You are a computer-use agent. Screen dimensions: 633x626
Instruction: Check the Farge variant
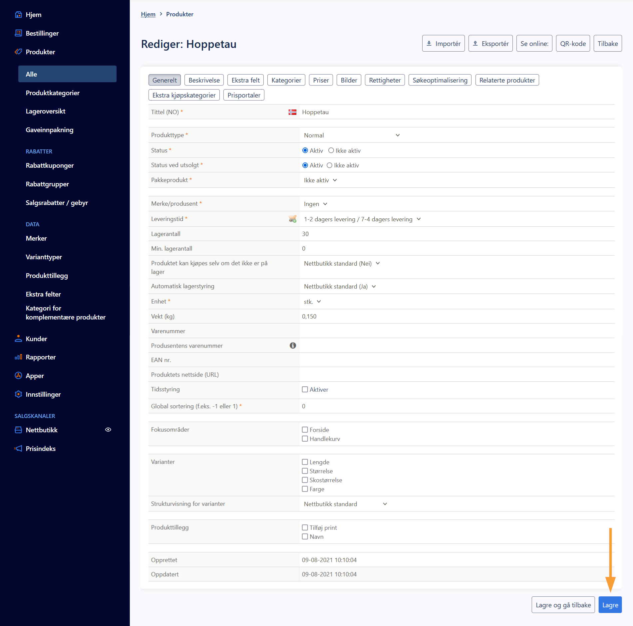tap(305, 489)
